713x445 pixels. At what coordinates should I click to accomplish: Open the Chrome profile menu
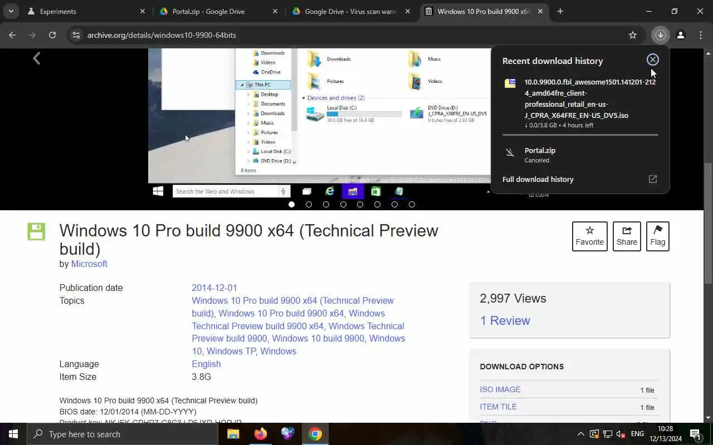point(681,35)
